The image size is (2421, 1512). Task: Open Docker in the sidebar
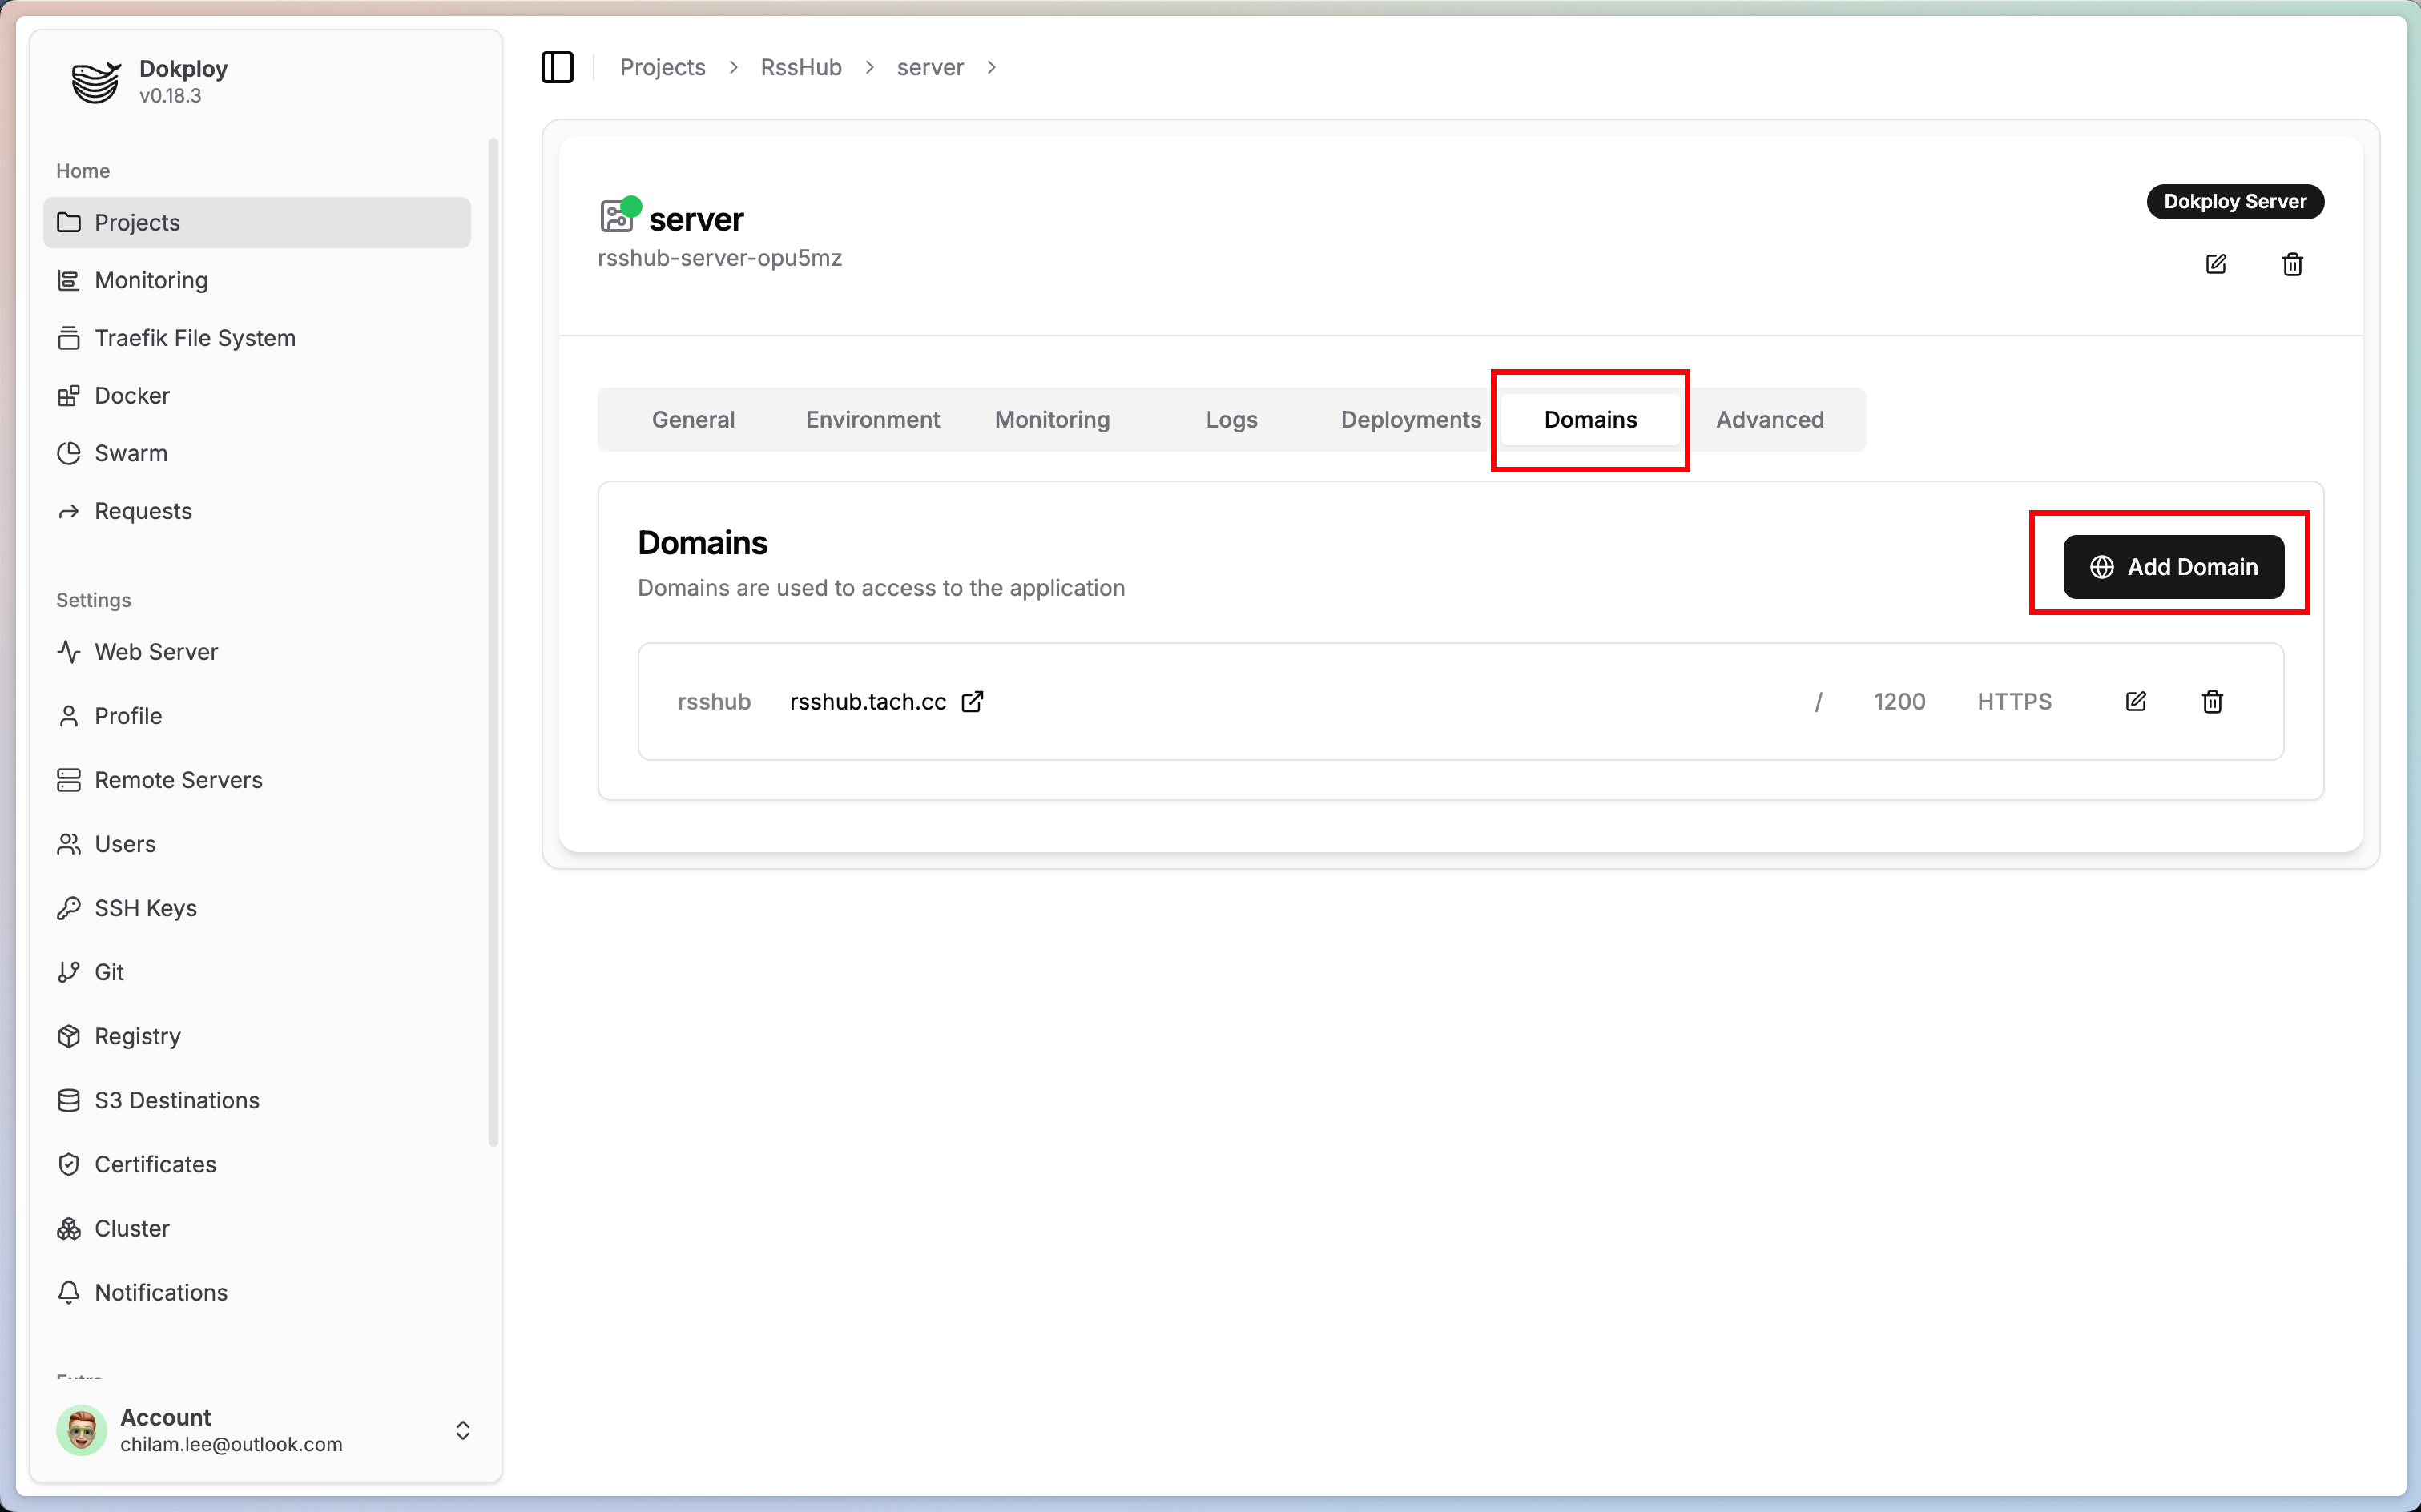132,395
